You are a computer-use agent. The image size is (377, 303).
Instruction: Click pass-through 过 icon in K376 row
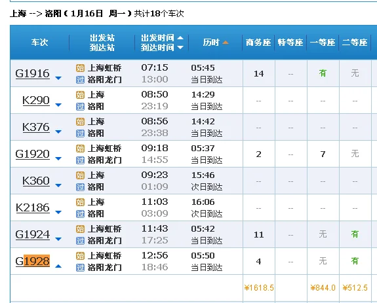pyautogui.click(x=80, y=134)
